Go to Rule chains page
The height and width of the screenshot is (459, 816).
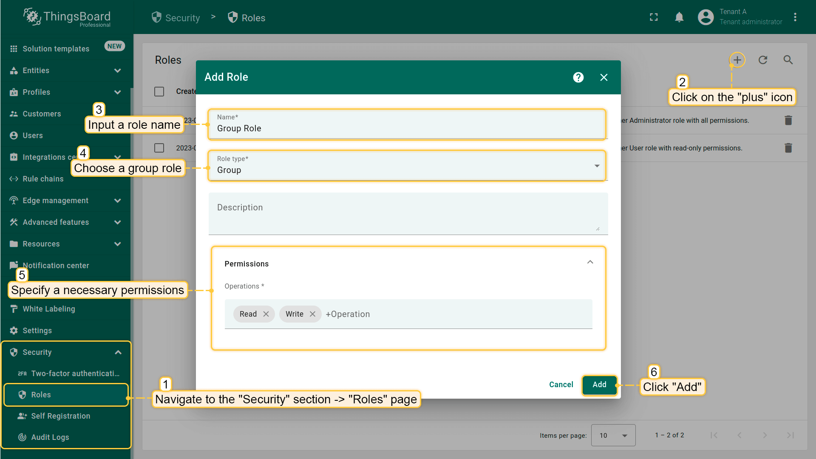pyautogui.click(x=43, y=179)
